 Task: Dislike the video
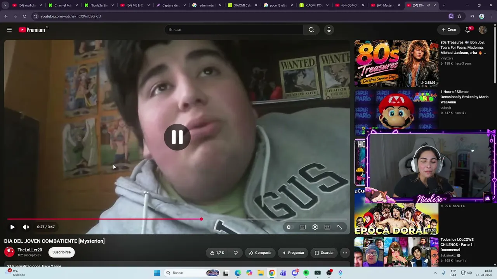pyautogui.click(x=236, y=253)
